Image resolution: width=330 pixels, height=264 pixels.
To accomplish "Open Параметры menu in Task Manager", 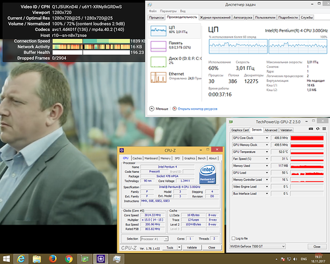I will pyautogui.click(x=168, y=11).
